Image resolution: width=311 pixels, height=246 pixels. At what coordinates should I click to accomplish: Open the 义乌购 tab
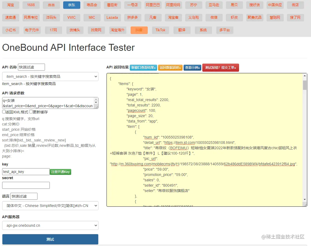click(x=194, y=17)
